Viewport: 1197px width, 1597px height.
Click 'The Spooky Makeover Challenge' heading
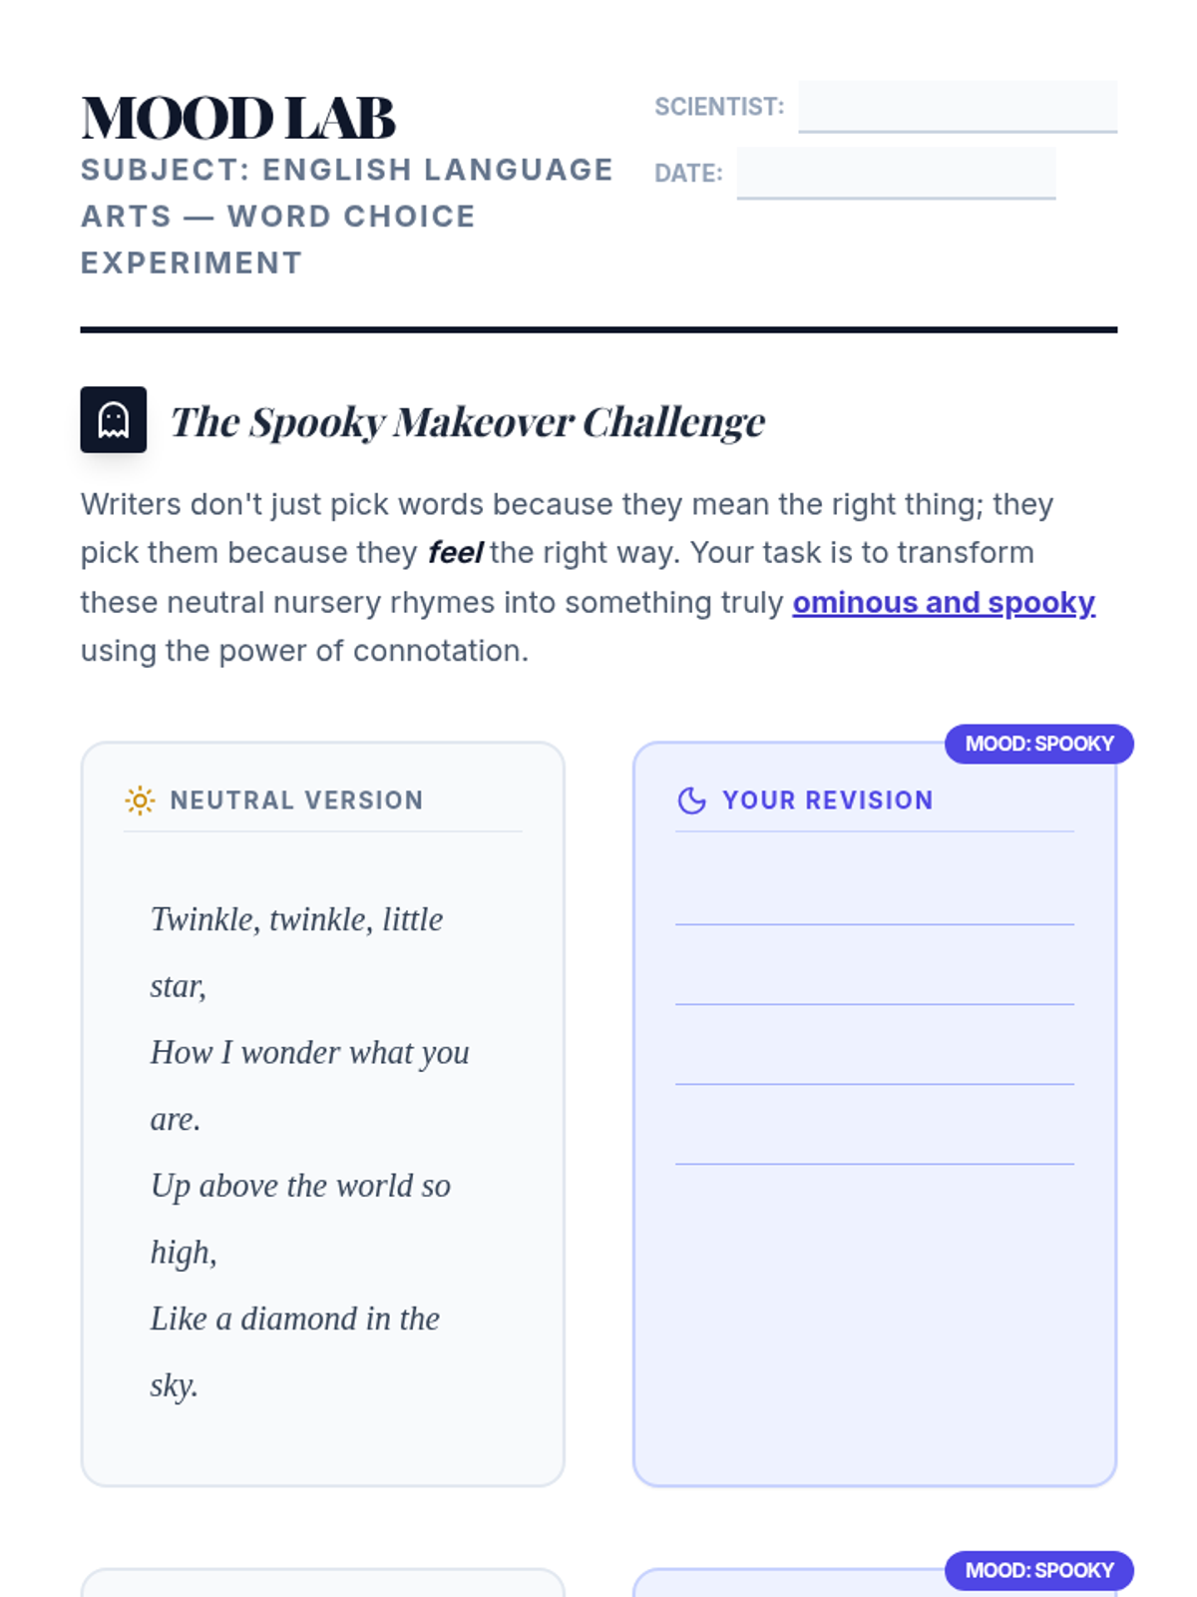[x=467, y=422]
